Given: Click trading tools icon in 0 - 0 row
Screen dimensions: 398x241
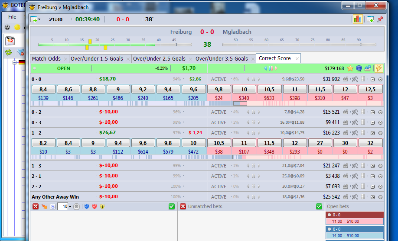Looking at the screenshot, I should point(355,79).
